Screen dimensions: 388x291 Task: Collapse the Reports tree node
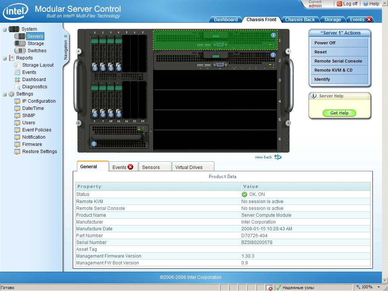(5, 58)
